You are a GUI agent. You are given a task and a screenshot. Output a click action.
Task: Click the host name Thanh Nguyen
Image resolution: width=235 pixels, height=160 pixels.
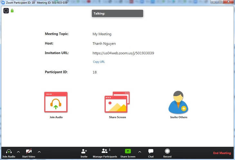[x=104, y=44]
